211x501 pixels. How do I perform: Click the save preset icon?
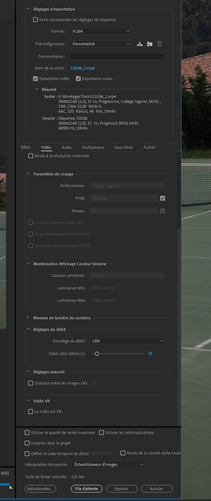[x=140, y=44]
